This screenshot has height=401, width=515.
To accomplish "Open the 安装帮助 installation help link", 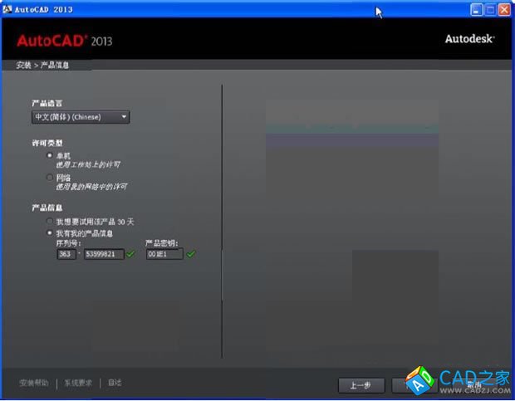I will [x=35, y=383].
